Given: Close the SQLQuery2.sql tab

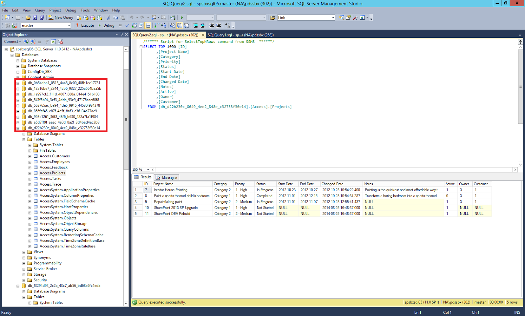Looking at the screenshot, I should [203, 35].
